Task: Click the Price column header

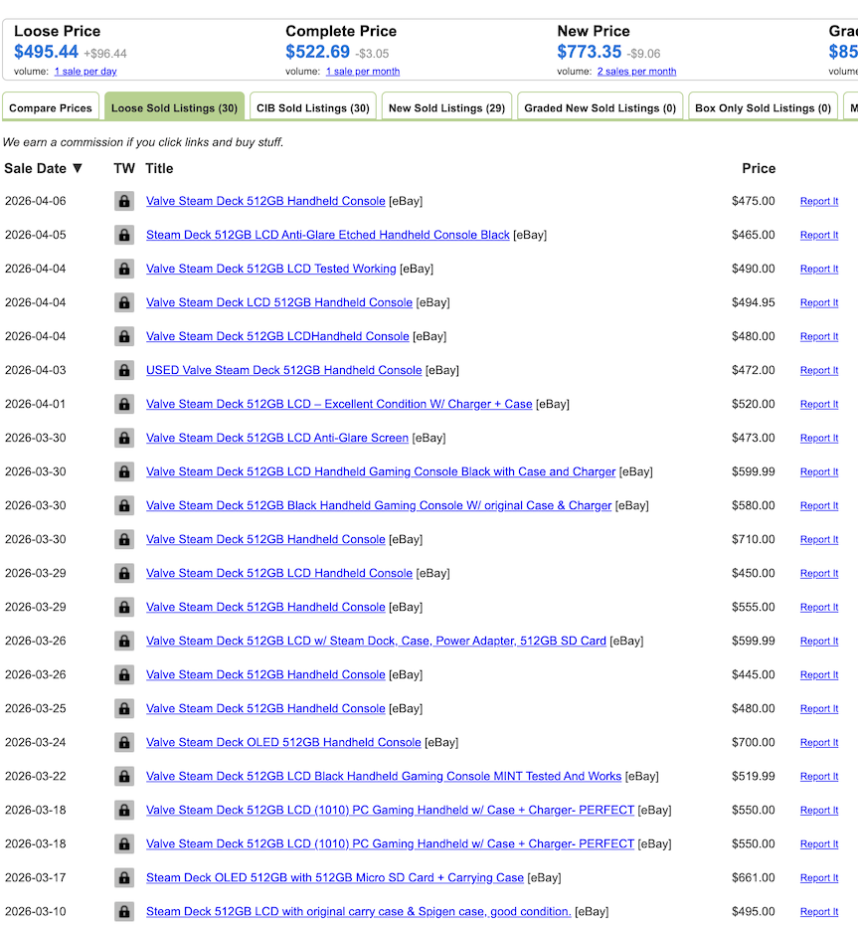Action: [x=759, y=168]
